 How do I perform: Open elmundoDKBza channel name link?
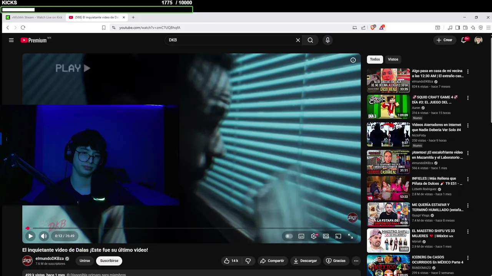[50, 259]
